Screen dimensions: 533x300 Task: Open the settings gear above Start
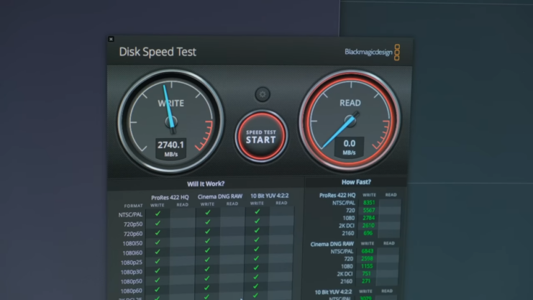click(263, 94)
